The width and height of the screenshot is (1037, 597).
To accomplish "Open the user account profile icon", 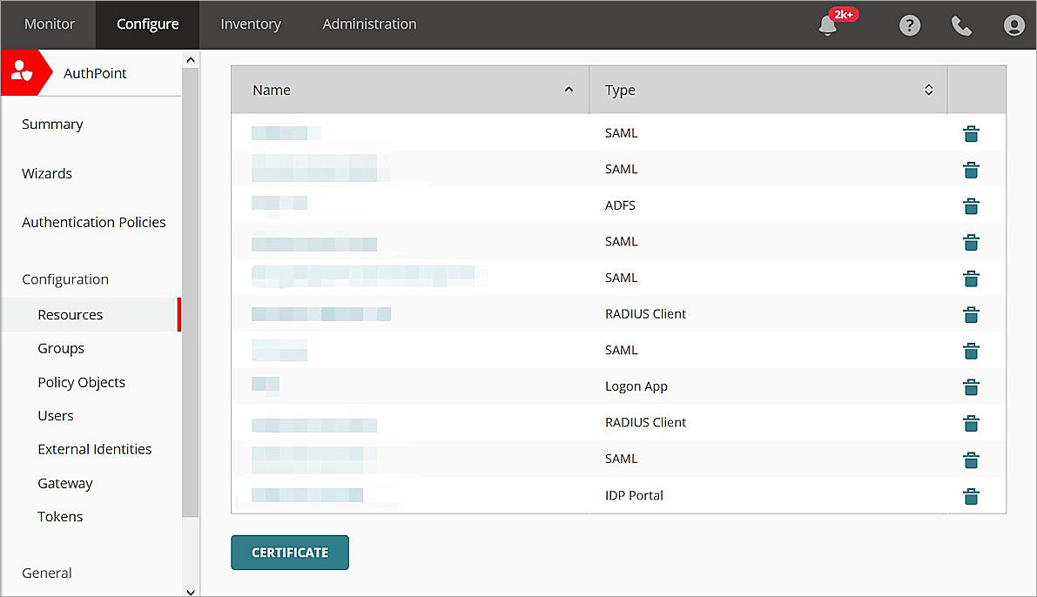I will pos(1013,25).
